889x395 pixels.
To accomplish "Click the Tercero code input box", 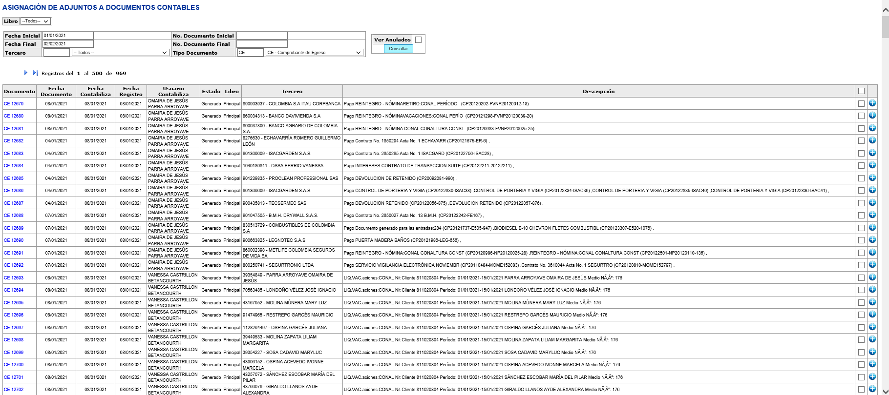I will tap(57, 53).
